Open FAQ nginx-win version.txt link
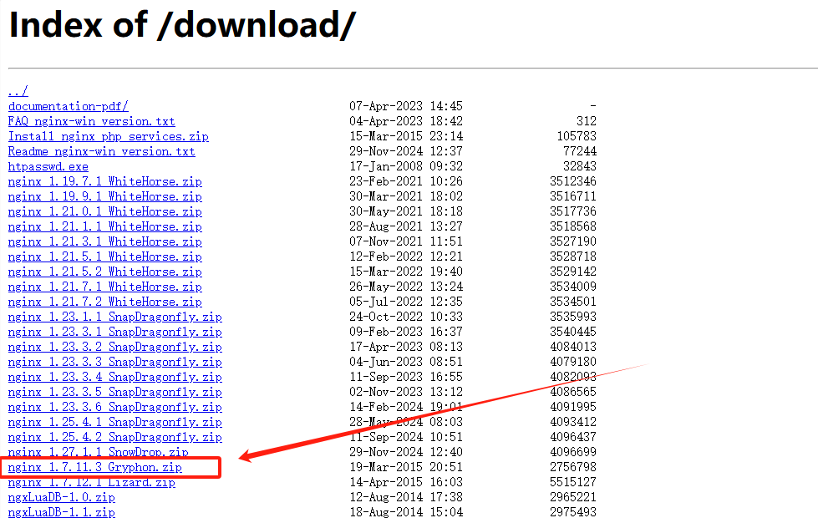818x518 pixels. [92, 121]
